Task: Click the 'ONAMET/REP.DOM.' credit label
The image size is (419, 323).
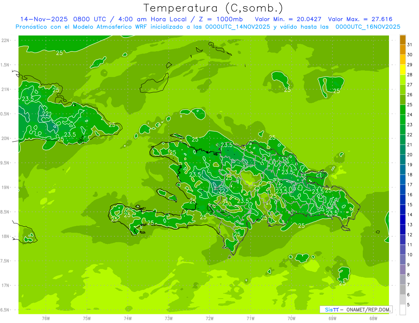Action: 368,309
